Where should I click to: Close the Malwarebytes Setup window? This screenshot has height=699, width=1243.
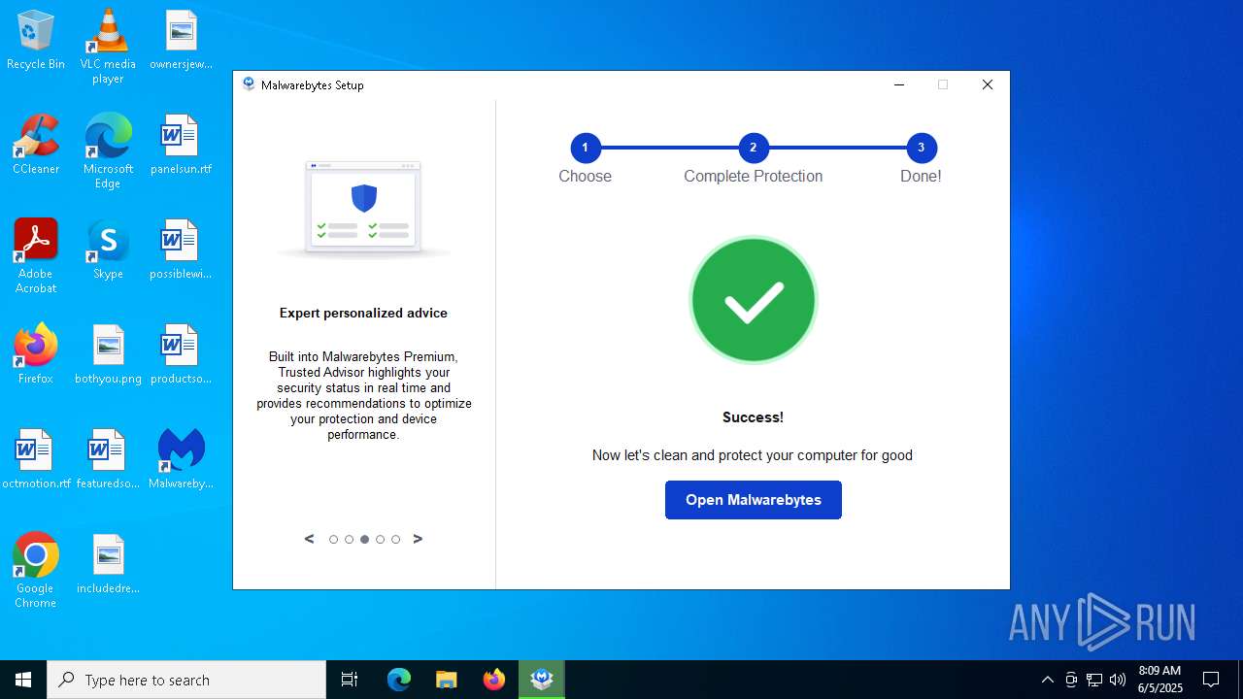coord(988,84)
